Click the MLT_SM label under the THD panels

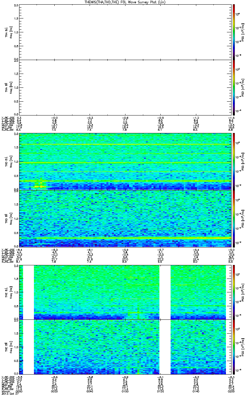[x=6, y=259]
